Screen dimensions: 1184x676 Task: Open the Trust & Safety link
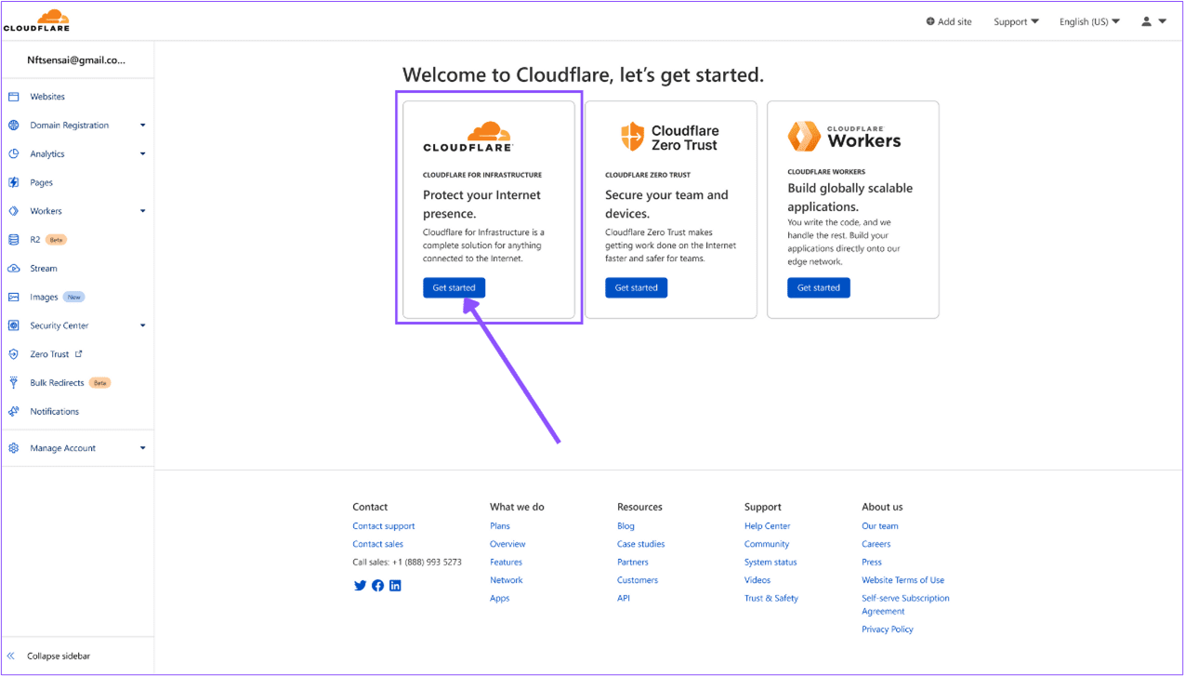pos(771,599)
